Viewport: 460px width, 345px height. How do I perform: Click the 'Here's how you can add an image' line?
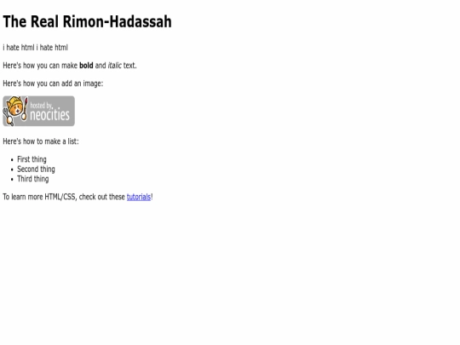click(53, 83)
